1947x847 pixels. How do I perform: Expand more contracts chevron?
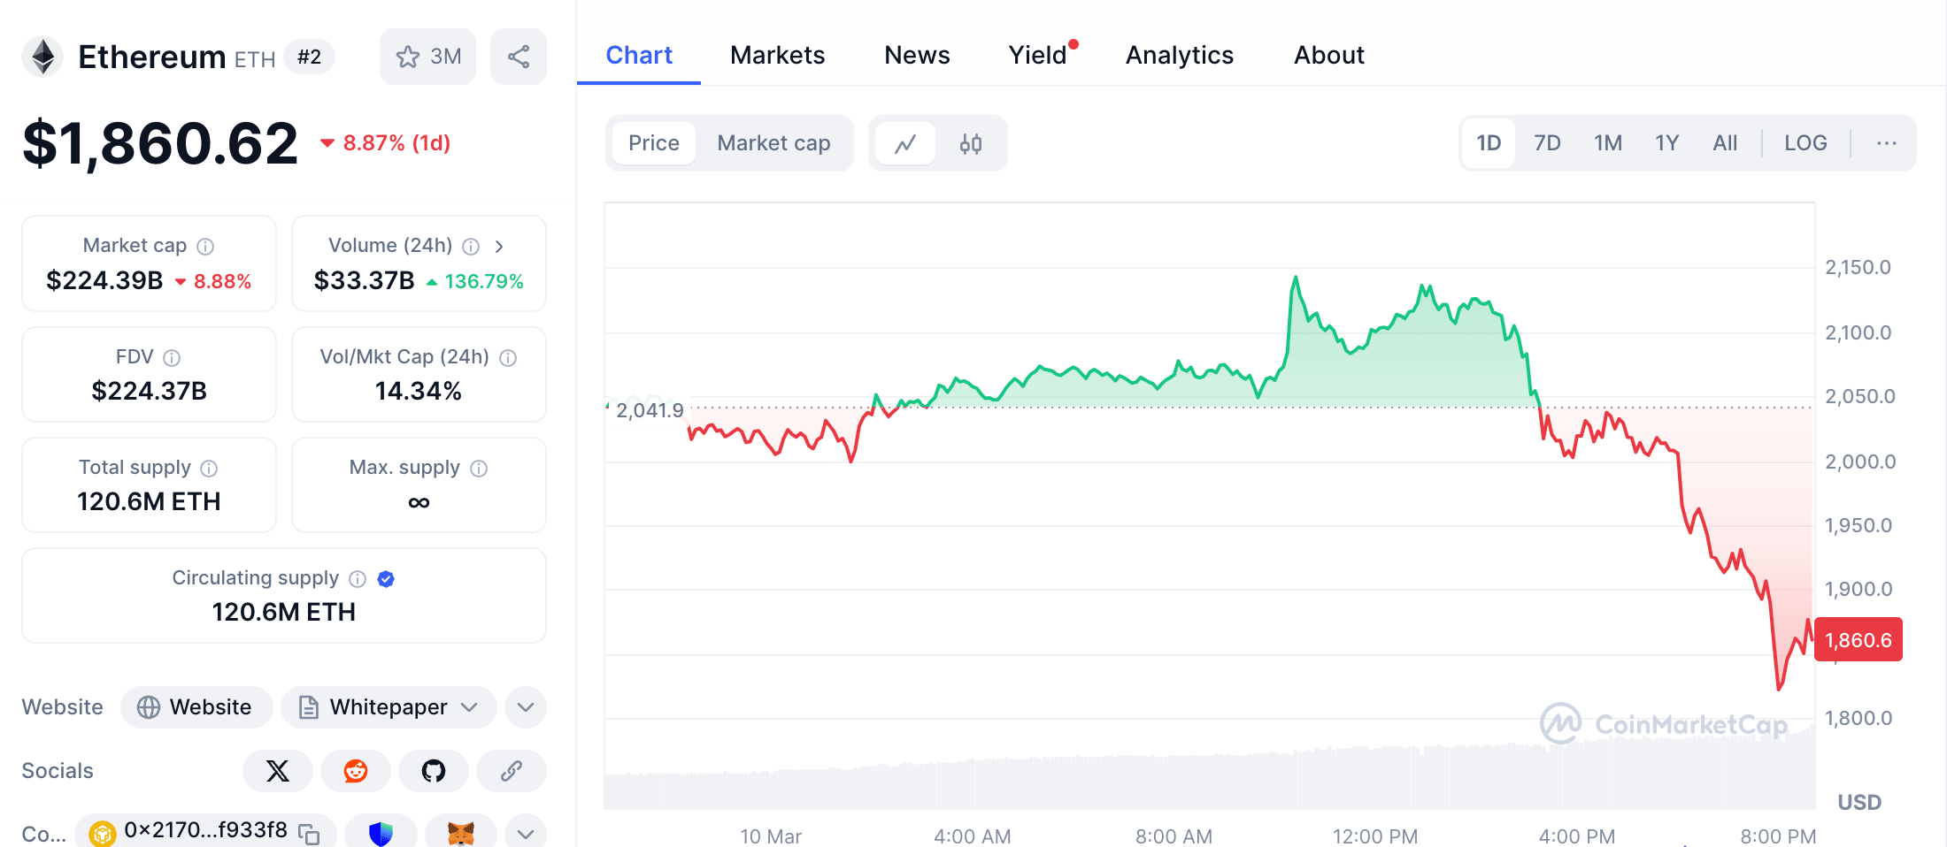(526, 833)
